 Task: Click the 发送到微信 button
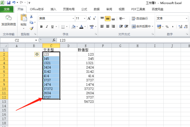tap(9, 20)
